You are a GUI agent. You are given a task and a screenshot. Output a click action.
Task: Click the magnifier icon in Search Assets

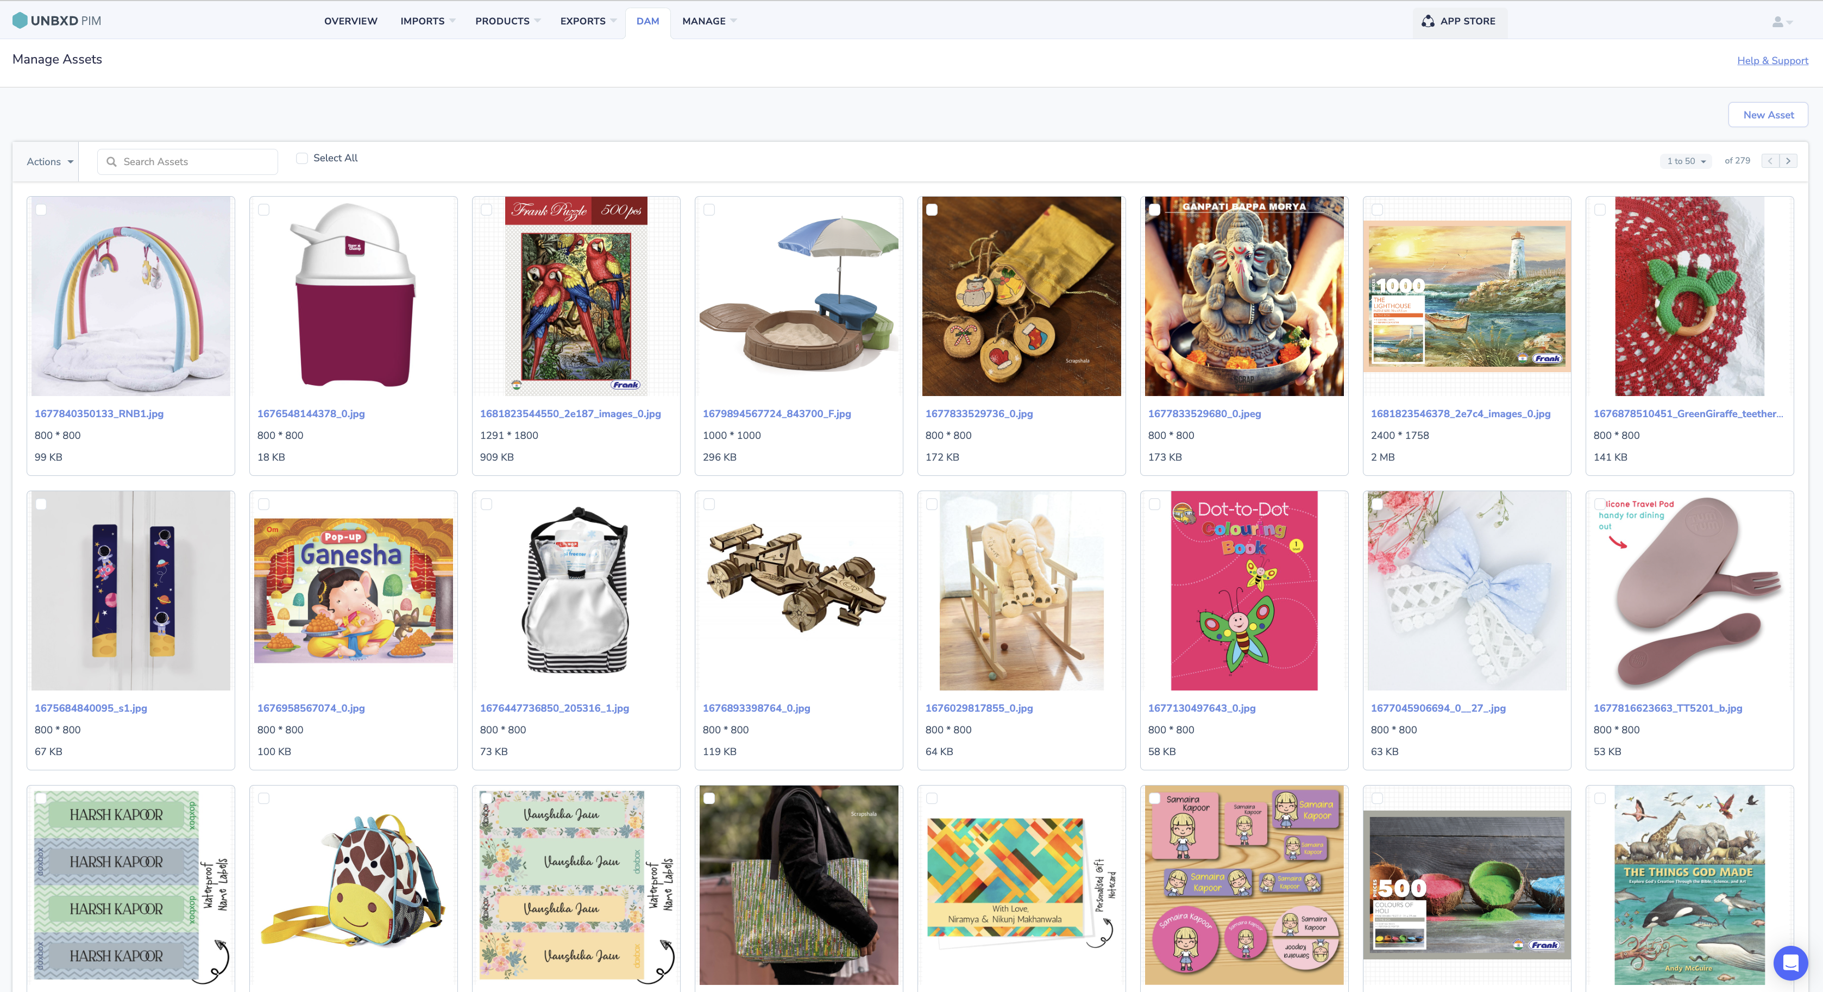click(111, 162)
